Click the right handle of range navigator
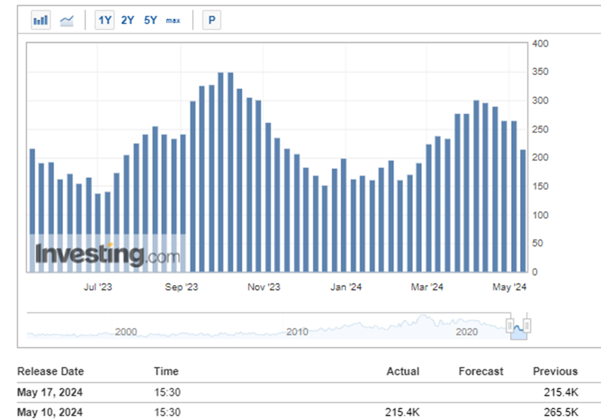601x419 pixels. coord(527,326)
